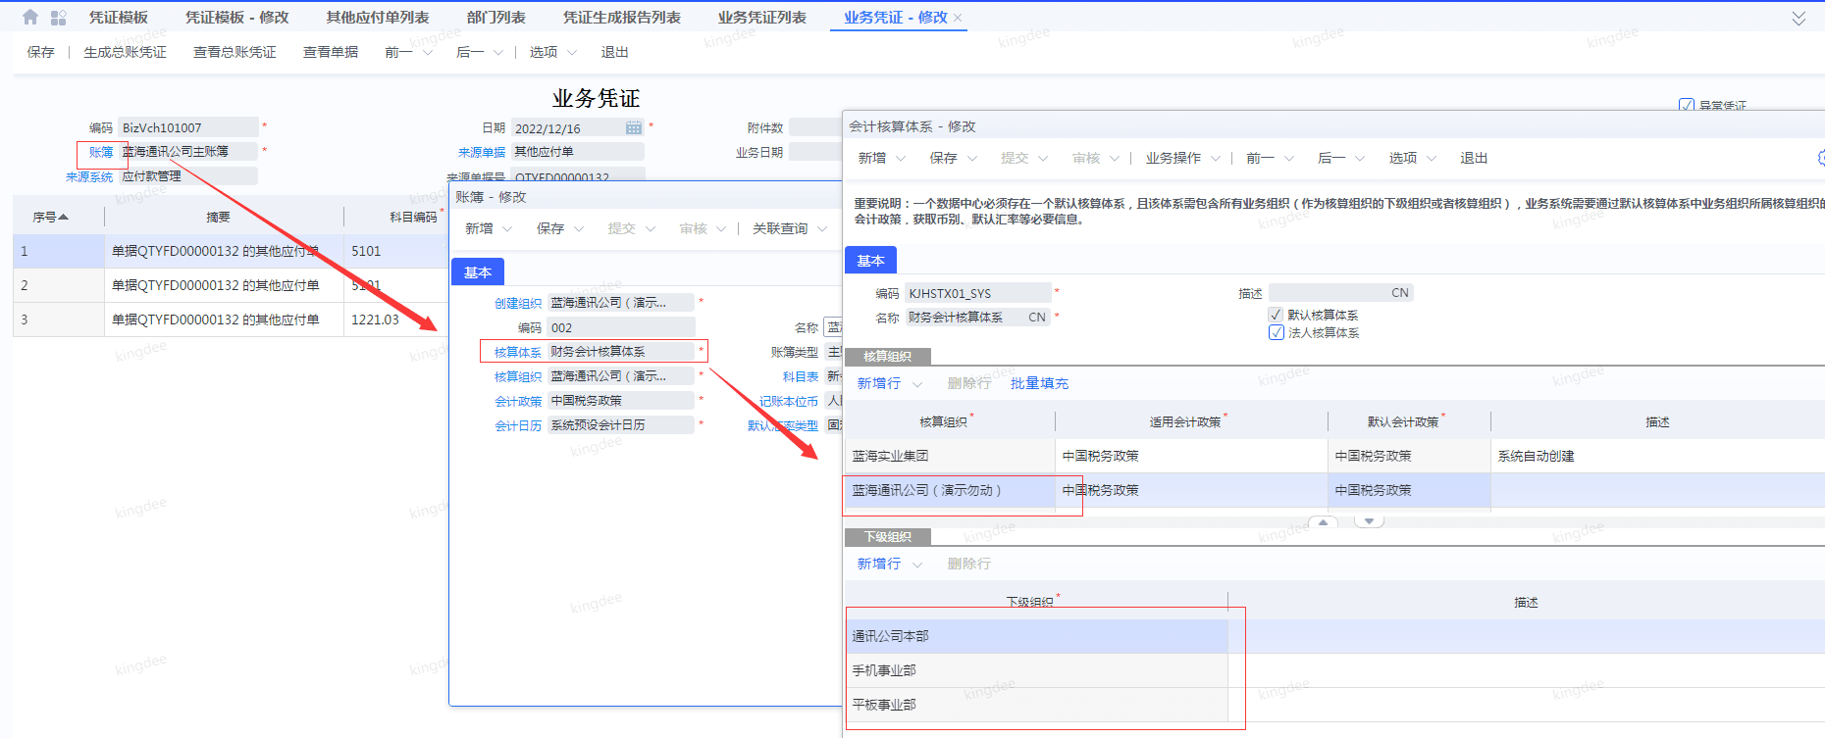
Task: Expand the 新增行 dropdown under 核算组织
Action: click(x=917, y=384)
